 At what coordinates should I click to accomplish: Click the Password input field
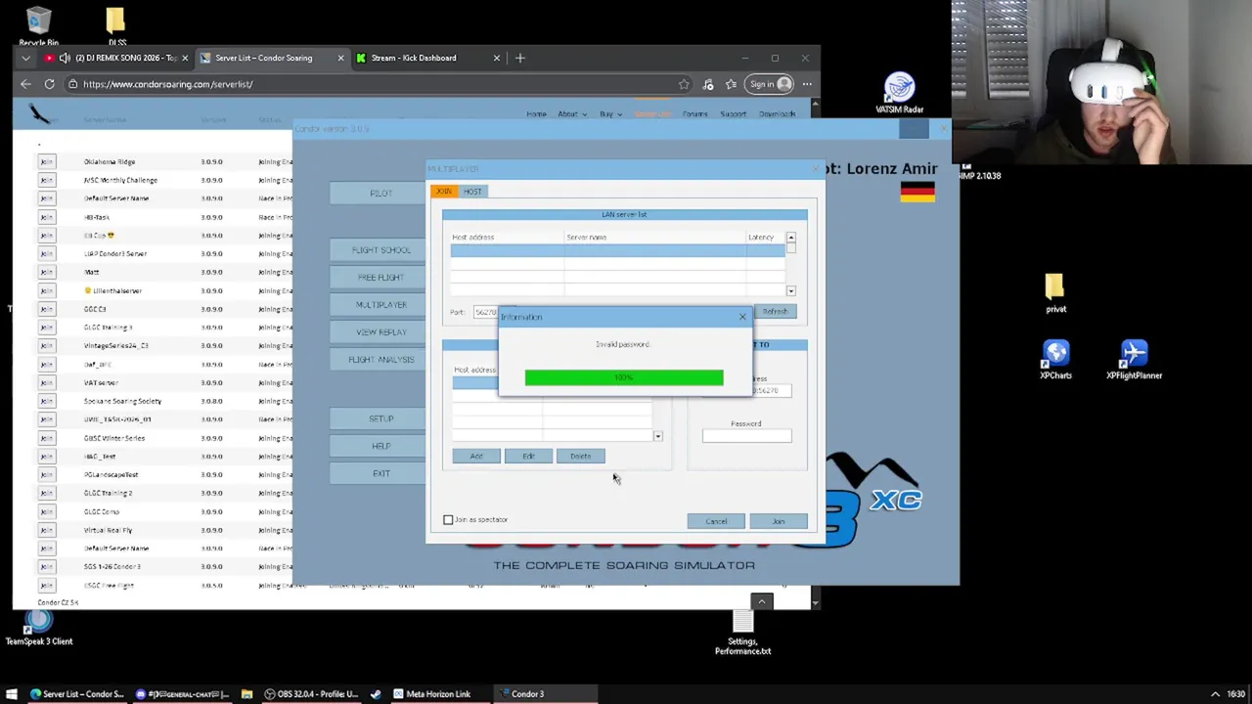(746, 436)
